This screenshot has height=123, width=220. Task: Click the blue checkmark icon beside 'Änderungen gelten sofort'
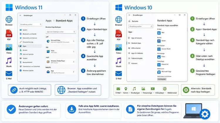pyautogui.click(x=11, y=109)
